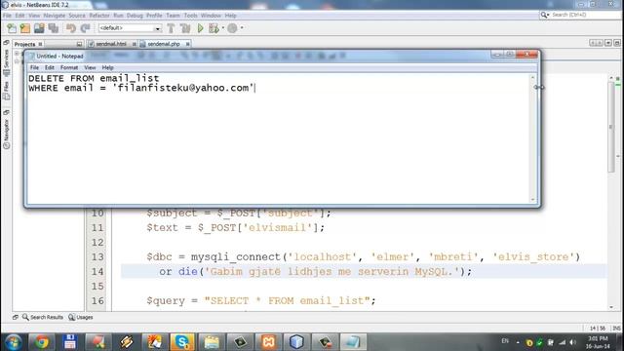Click Notepad vertical scrollbar down arrow
This screenshot has height=351, width=624.
pyautogui.click(x=533, y=200)
